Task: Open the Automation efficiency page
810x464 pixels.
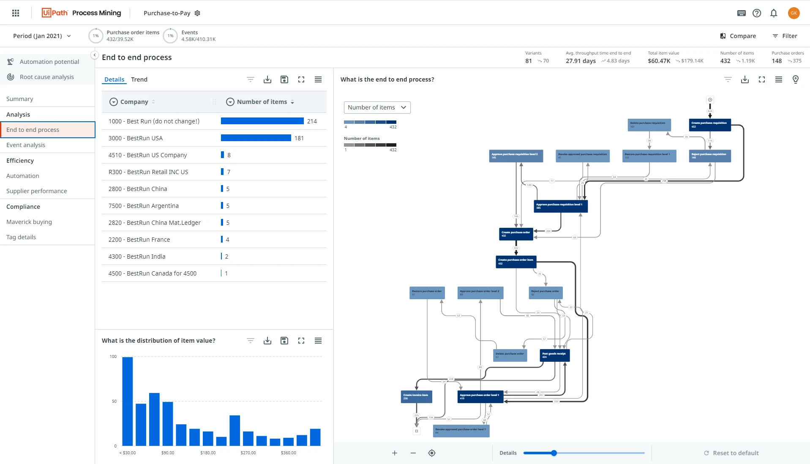Action: point(47,176)
